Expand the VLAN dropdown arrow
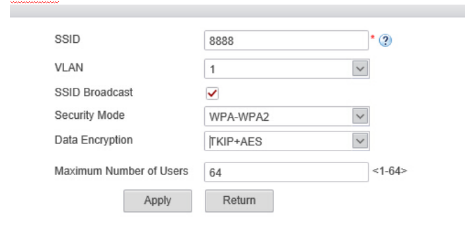The image size is (471, 243). pyautogui.click(x=360, y=69)
